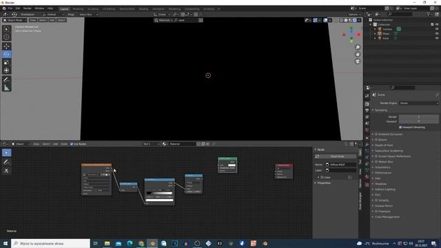Select the Cursor tool in viewport toolbar
The image size is (441, 248).
[x=6, y=37]
